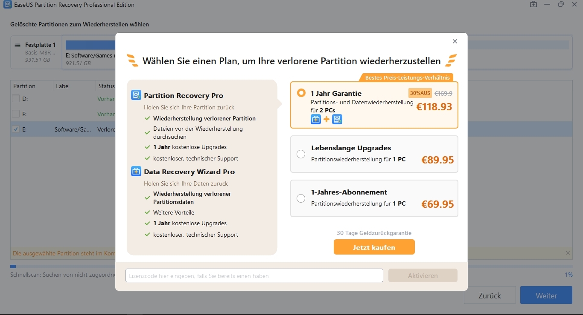Choose the Lebenslange Upgrades radio option
Image resolution: width=583 pixels, height=315 pixels.
[301, 154]
